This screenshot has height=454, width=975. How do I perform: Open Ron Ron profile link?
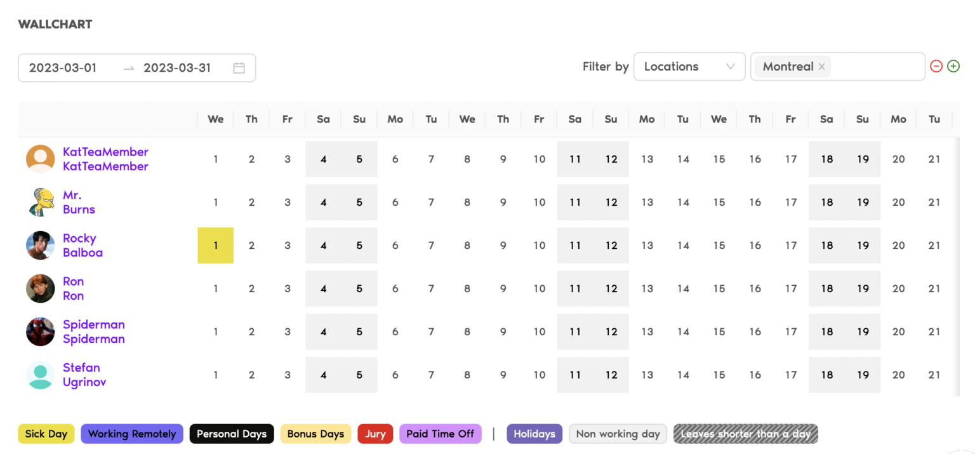click(73, 288)
